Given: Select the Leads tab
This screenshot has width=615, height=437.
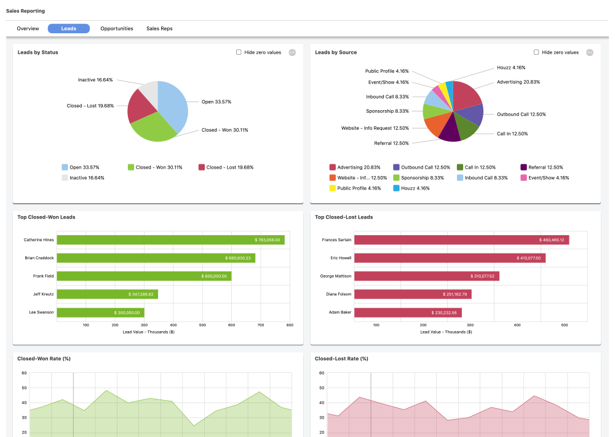Looking at the screenshot, I should pos(68,28).
